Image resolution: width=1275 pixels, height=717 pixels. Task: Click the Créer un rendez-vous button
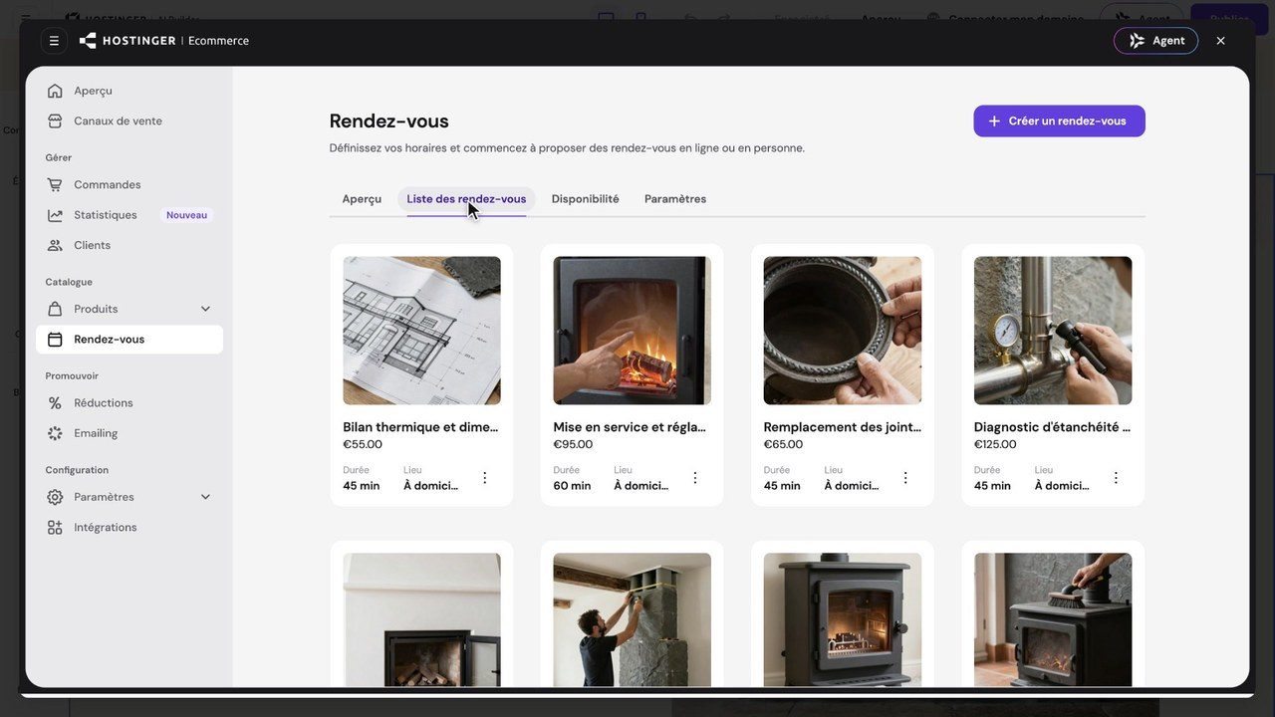click(x=1059, y=121)
